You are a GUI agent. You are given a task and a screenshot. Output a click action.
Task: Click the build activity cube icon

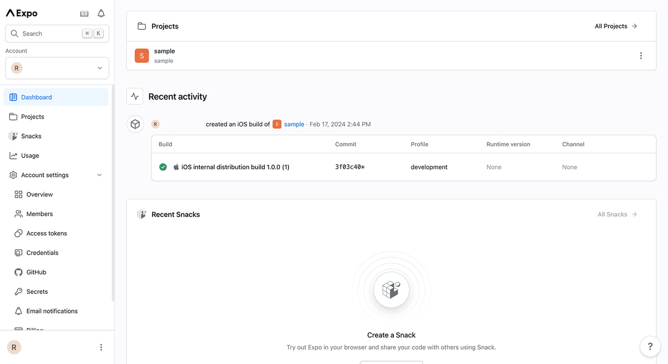[135, 124]
